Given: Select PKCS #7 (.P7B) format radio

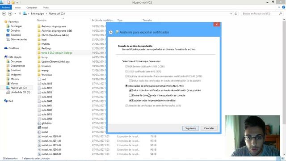Looking at the screenshot, I should click(126, 76).
